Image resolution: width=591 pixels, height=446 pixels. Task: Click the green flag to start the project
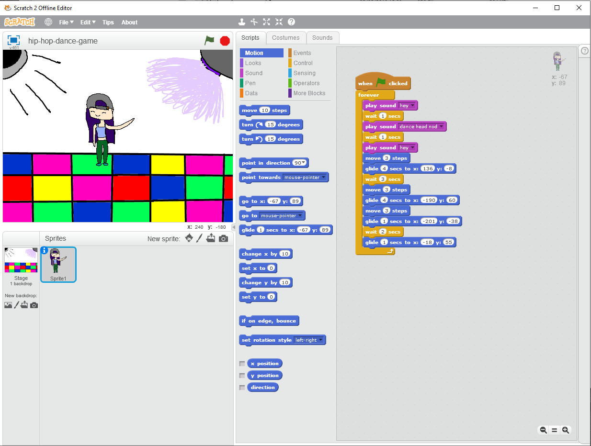point(209,41)
